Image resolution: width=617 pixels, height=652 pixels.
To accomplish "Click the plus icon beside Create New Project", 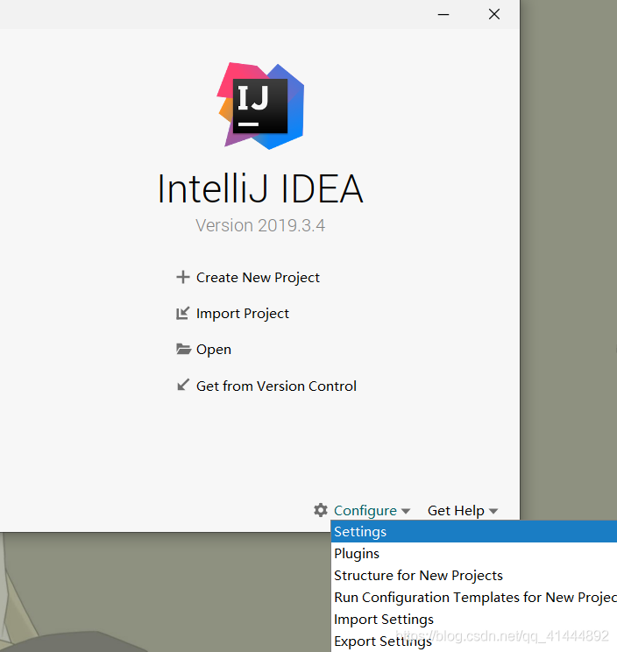I will pyautogui.click(x=183, y=277).
